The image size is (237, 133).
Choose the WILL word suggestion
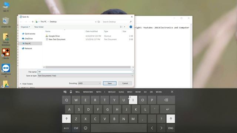coord(77,92)
